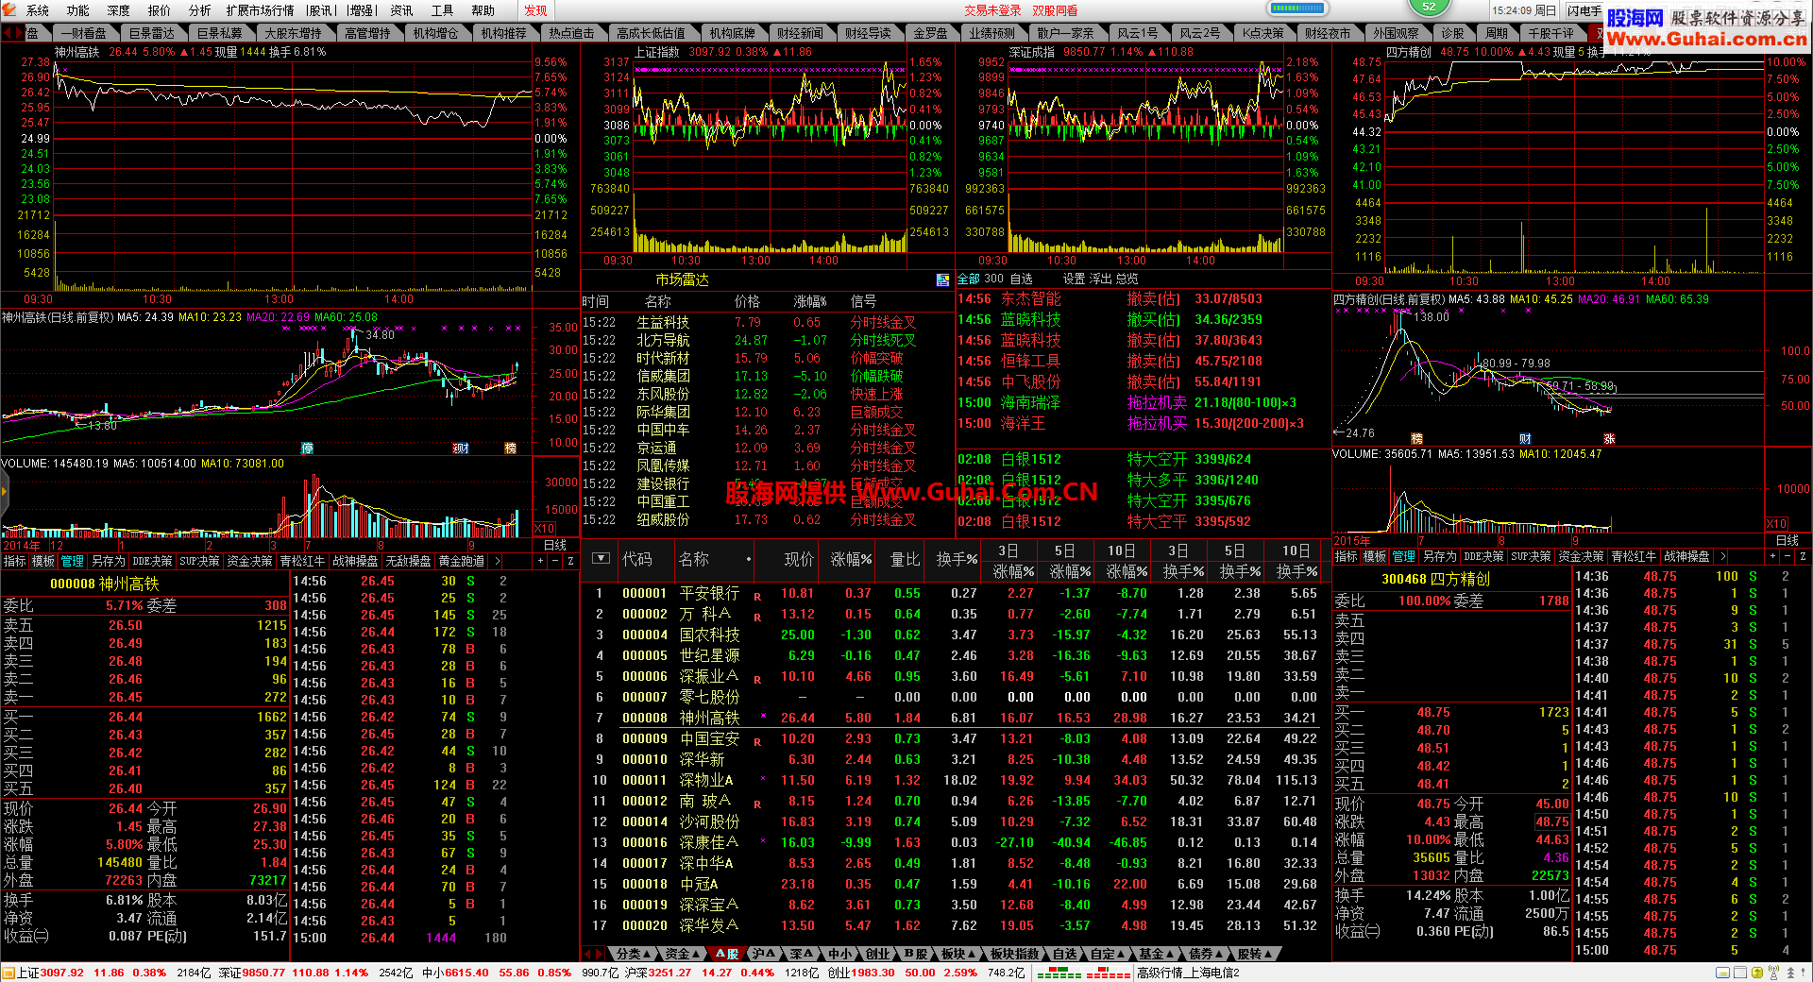
Task: Click the up-arrows icon in status bar
Action: 1789,973
